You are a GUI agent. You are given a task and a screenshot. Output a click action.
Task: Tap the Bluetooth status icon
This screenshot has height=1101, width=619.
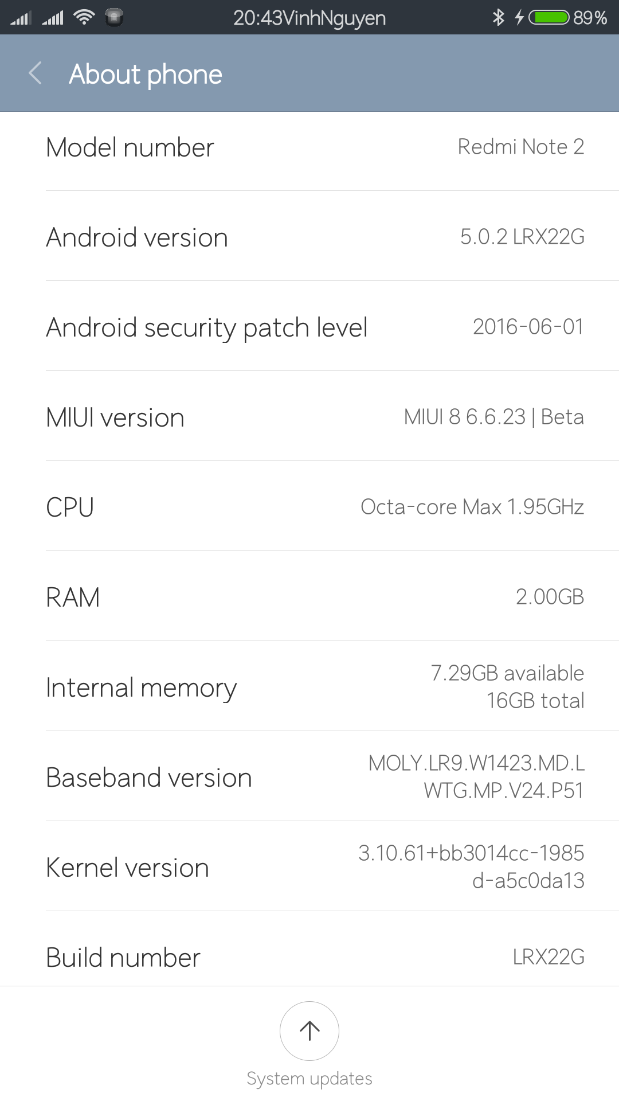coord(498,18)
